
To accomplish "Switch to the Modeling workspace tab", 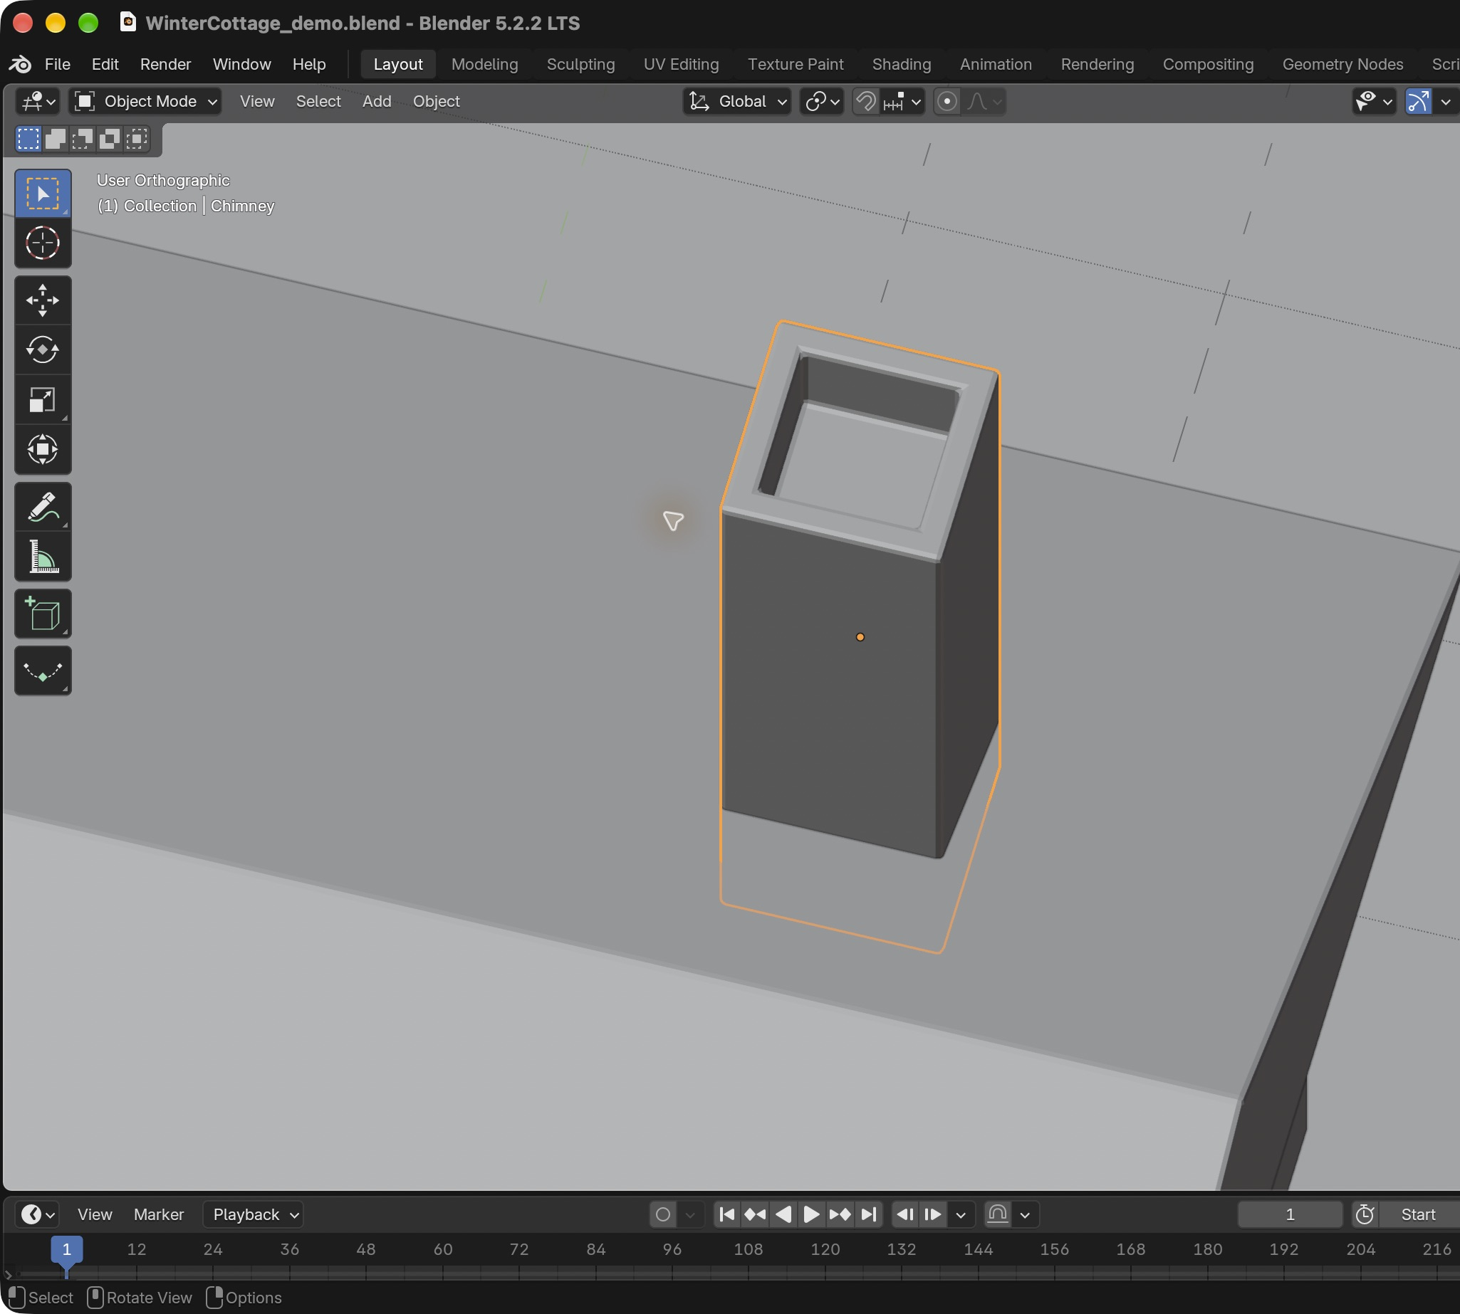I will click(x=485, y=64).
